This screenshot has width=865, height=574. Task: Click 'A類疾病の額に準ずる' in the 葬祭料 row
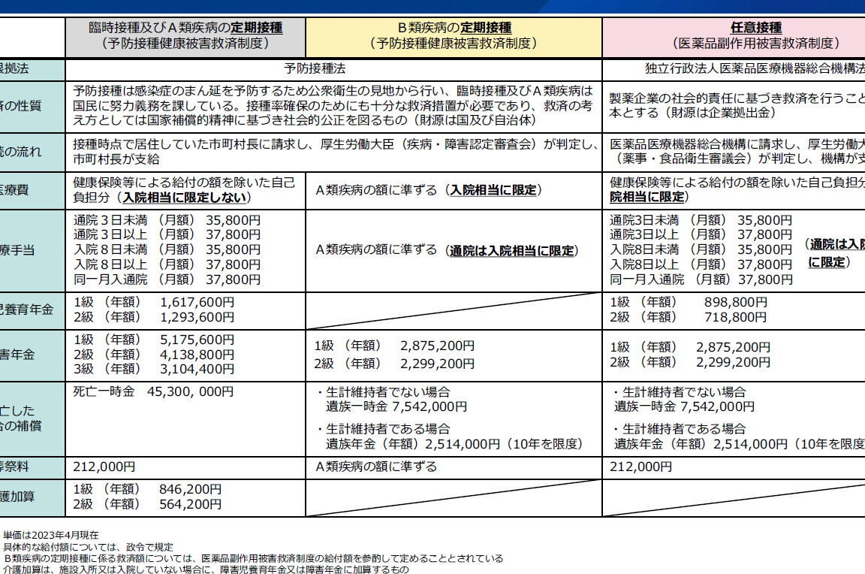(x=376, y=467)
